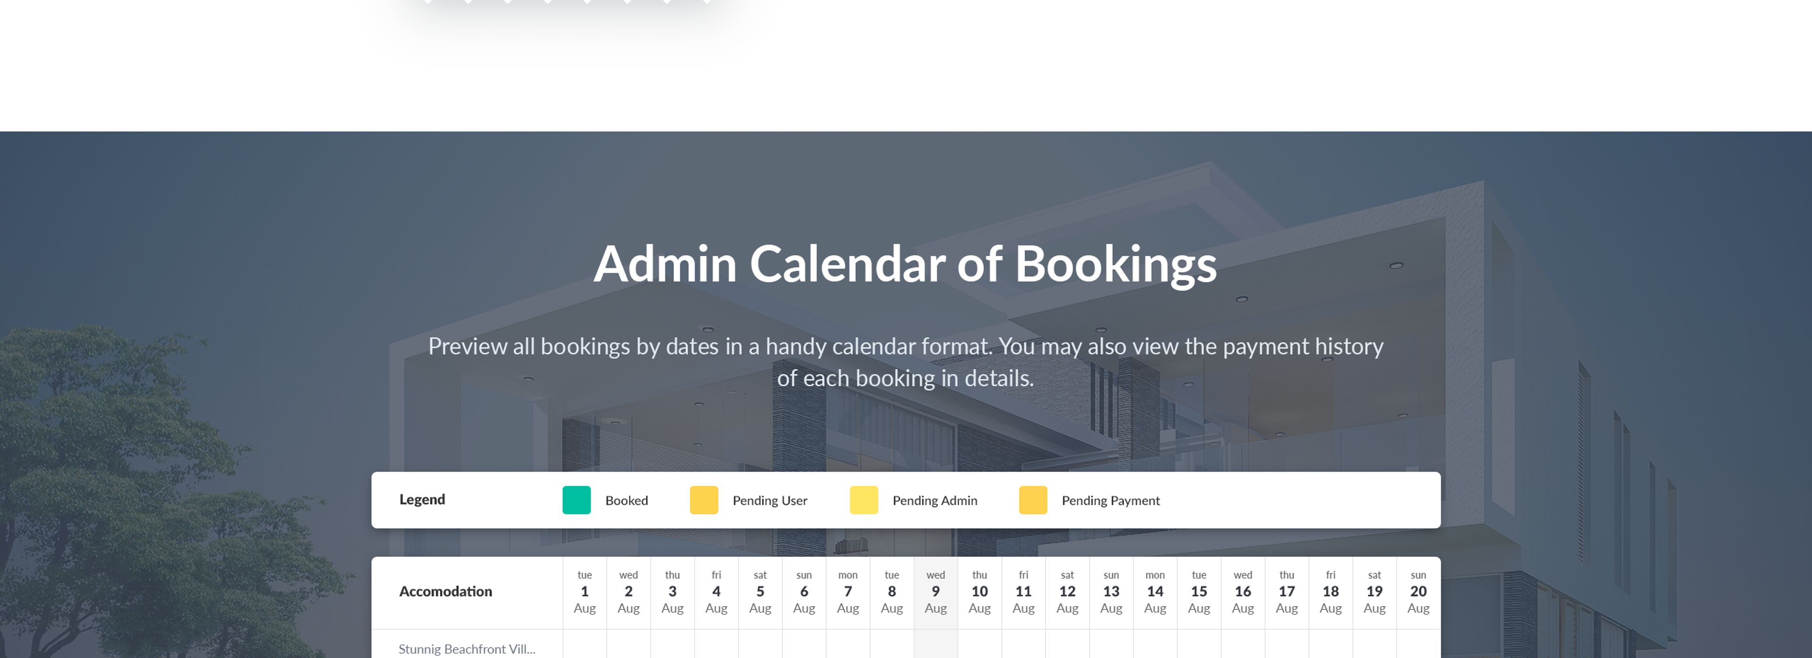Select the sat 5 Aug date header

pyautogui.click(x=760, y=592)
